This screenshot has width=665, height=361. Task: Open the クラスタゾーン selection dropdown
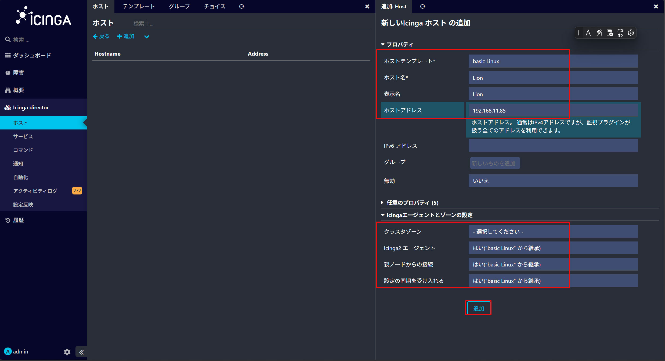(x=553, y=232)
